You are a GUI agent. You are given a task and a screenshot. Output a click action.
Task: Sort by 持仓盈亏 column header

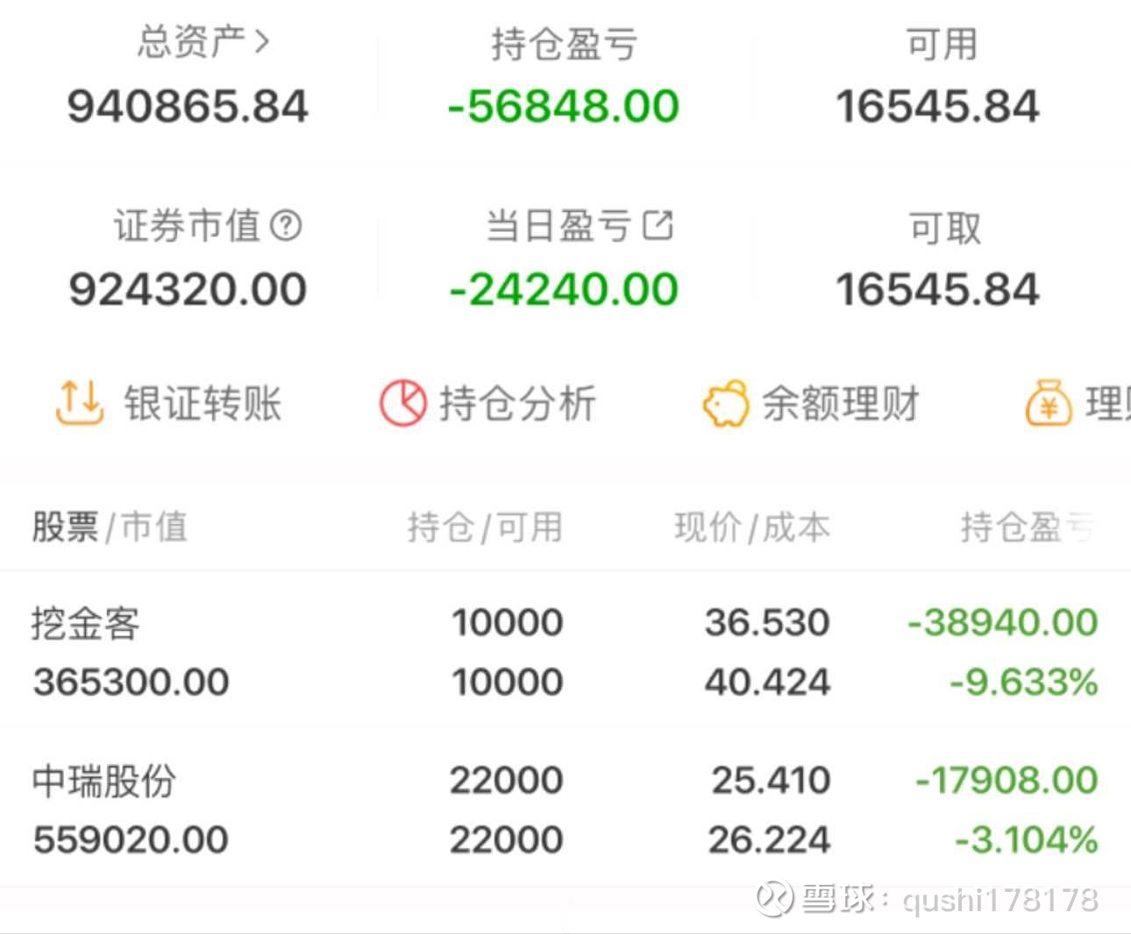pyautogui.click(x=1026, y=527)
